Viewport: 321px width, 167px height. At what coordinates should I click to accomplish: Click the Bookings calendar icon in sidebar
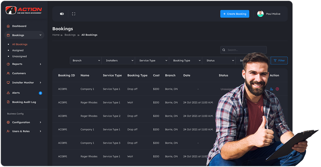8,35
